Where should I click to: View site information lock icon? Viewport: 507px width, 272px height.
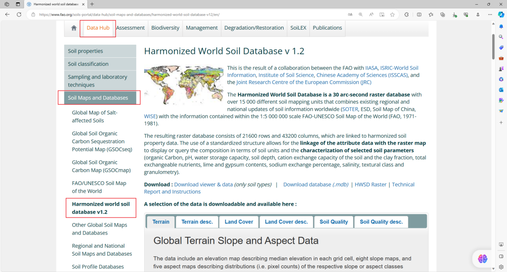(33, 15)
